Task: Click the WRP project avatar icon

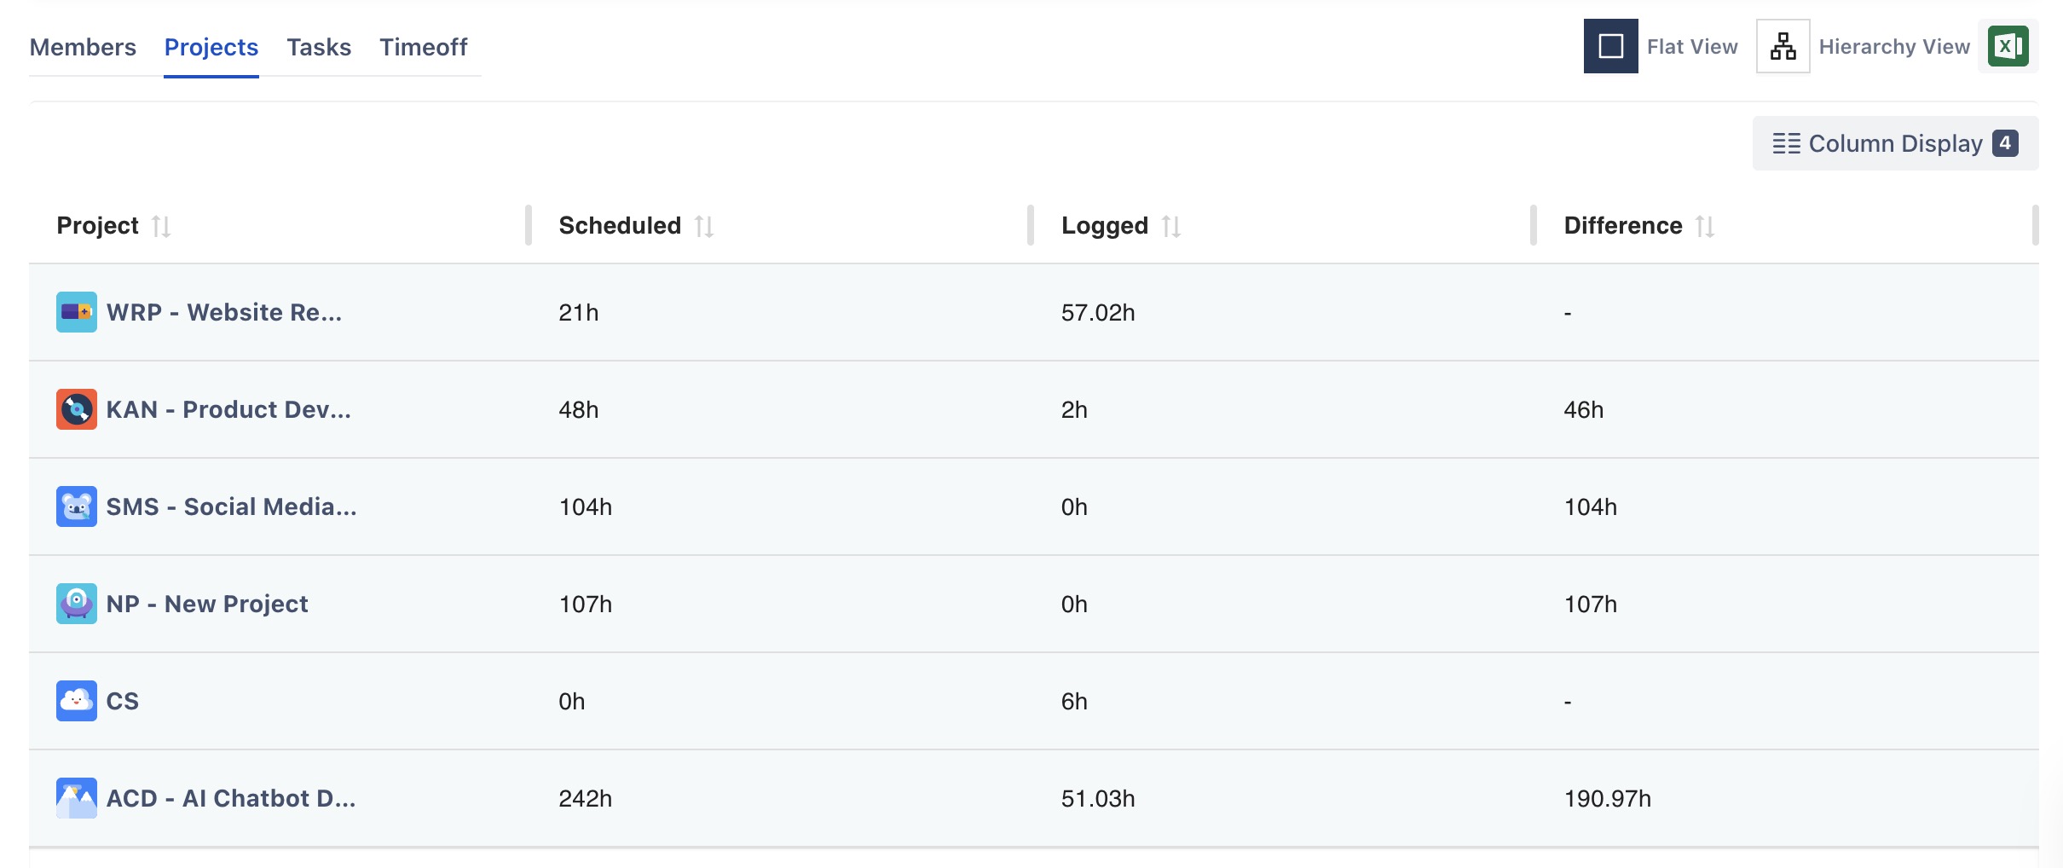Action: point(77,312)
